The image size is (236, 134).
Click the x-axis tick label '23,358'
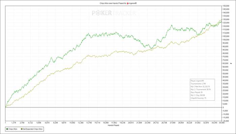(148, 123)
